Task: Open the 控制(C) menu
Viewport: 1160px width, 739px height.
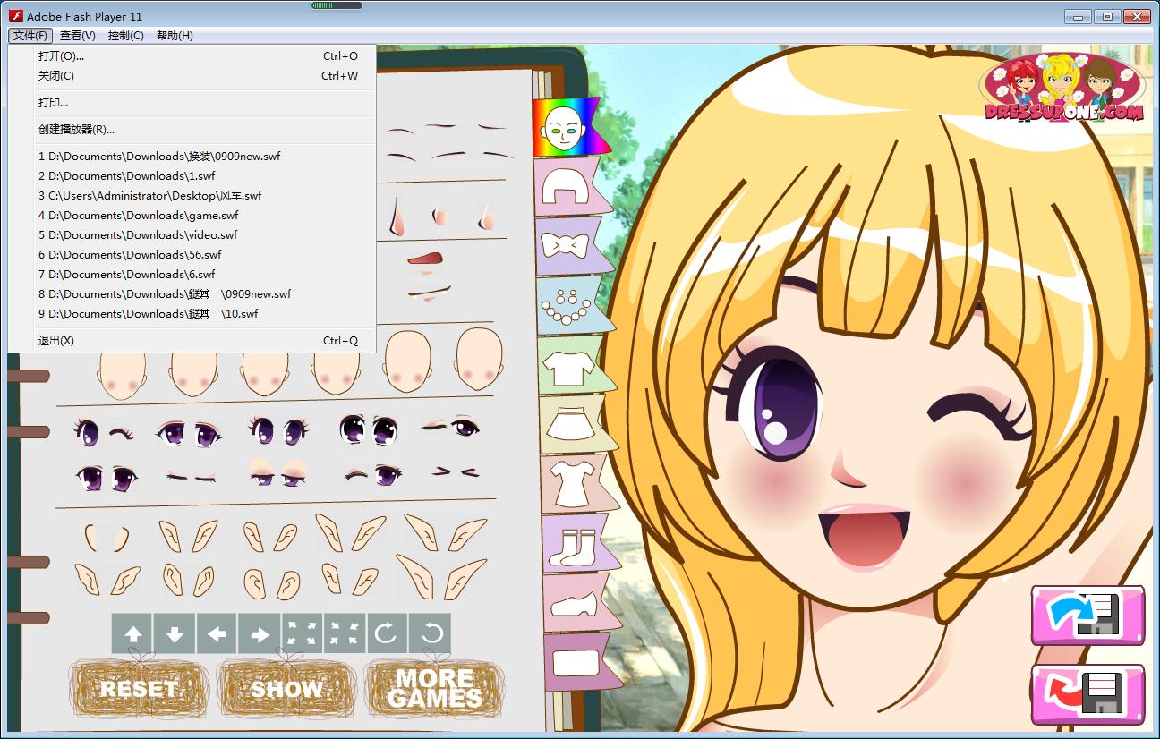Action: pyautogui.click(x=125, y=36)
